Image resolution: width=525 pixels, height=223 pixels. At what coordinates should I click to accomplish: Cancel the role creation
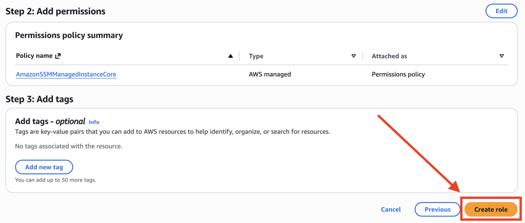(x=391, y=210)
